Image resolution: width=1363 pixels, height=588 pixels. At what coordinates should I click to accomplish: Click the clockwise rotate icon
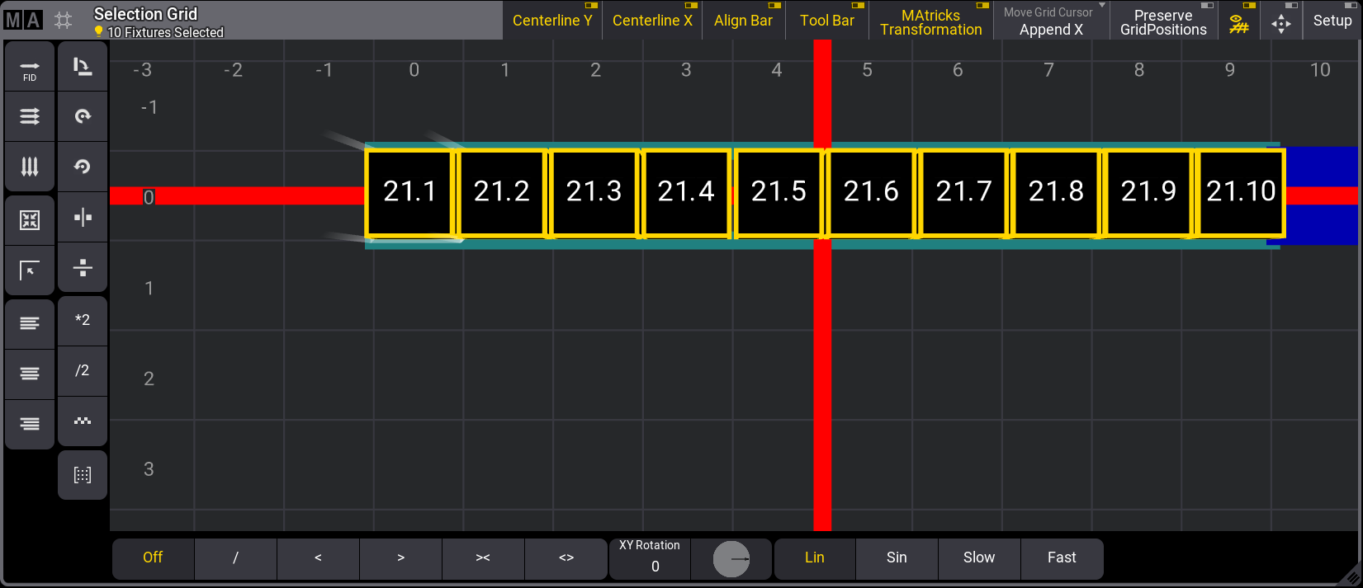[x=83, y=116]
